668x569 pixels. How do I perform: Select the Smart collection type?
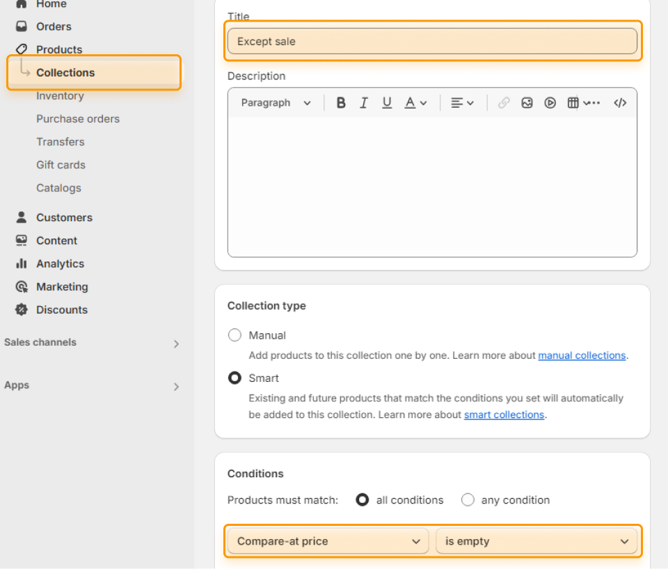pos(234,378)
